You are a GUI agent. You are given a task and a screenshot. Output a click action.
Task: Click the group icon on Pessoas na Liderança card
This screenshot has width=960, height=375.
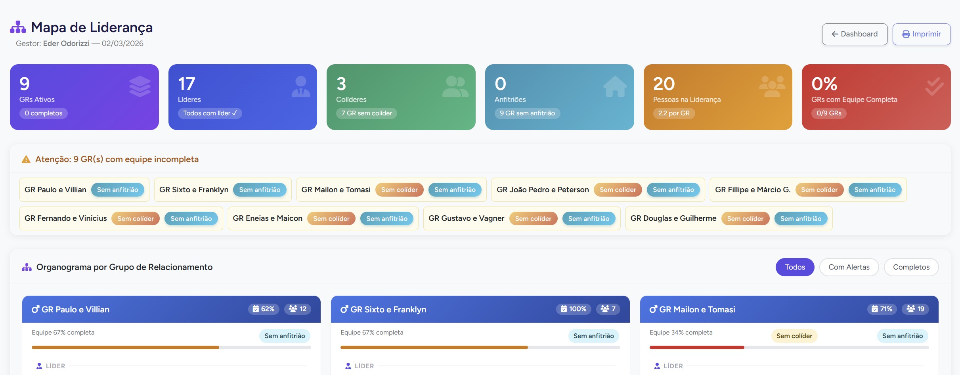pyautogui.click(x=772, y=86)
